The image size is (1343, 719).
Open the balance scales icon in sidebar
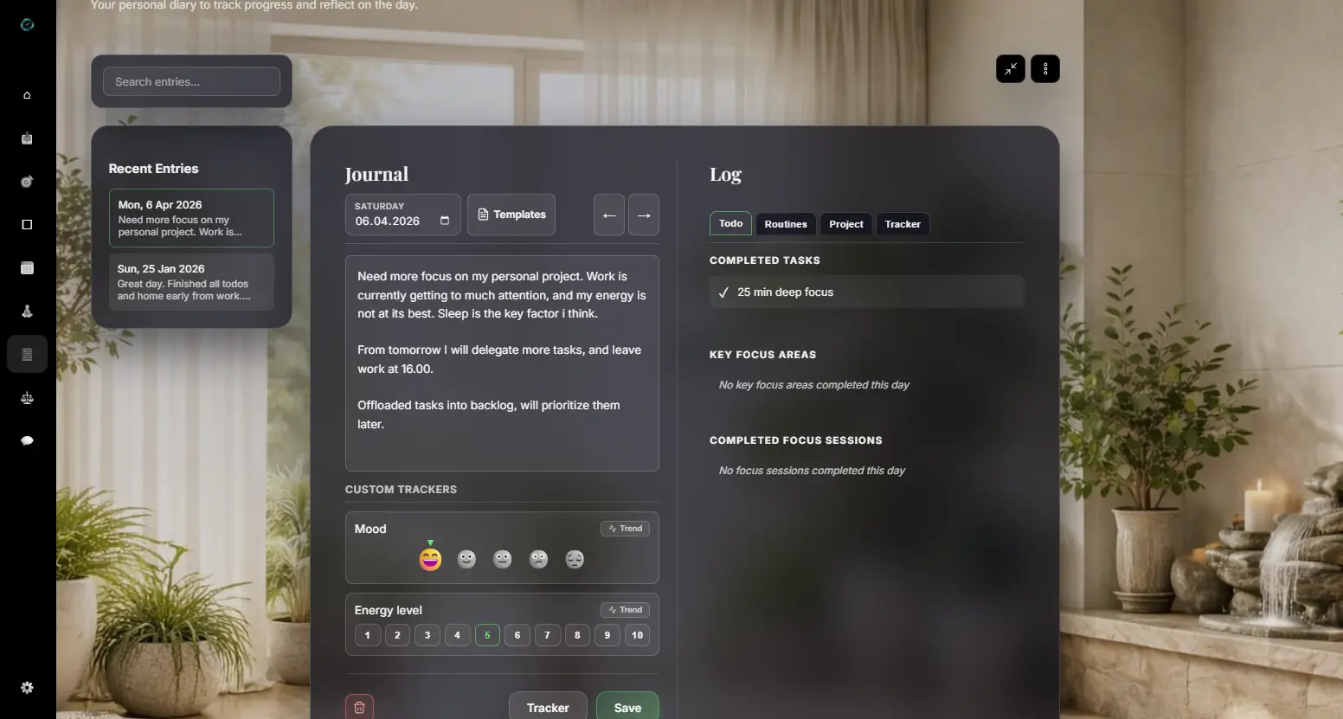pyautogui.click(x=27, y=398)
